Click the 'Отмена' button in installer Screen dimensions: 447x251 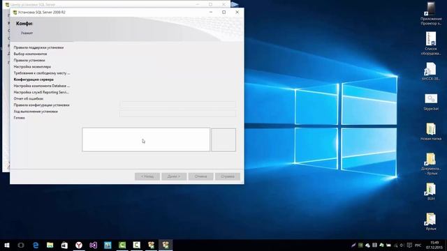coord(200,176)
